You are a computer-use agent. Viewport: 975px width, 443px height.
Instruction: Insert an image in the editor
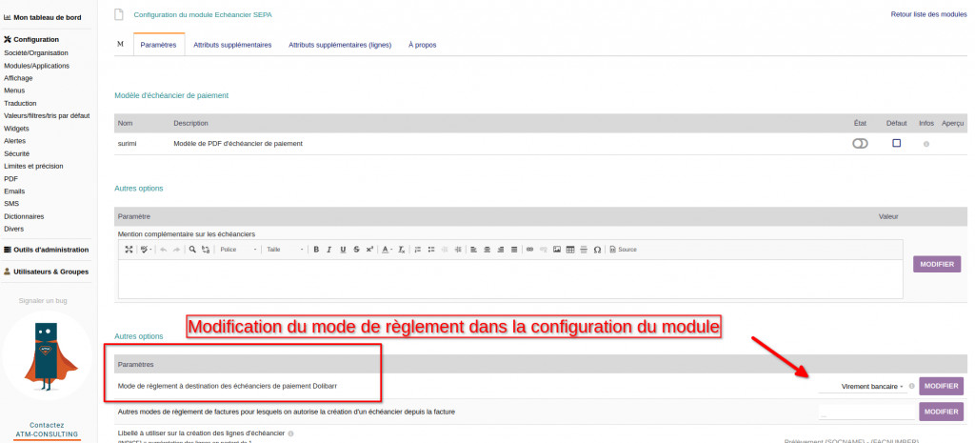[557, 250]
